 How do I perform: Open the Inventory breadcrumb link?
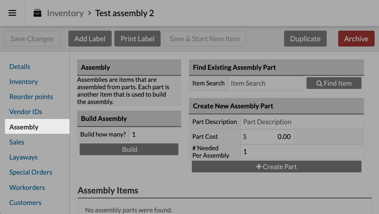65,13
